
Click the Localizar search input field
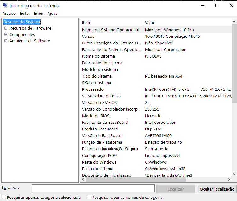point(93,188)
